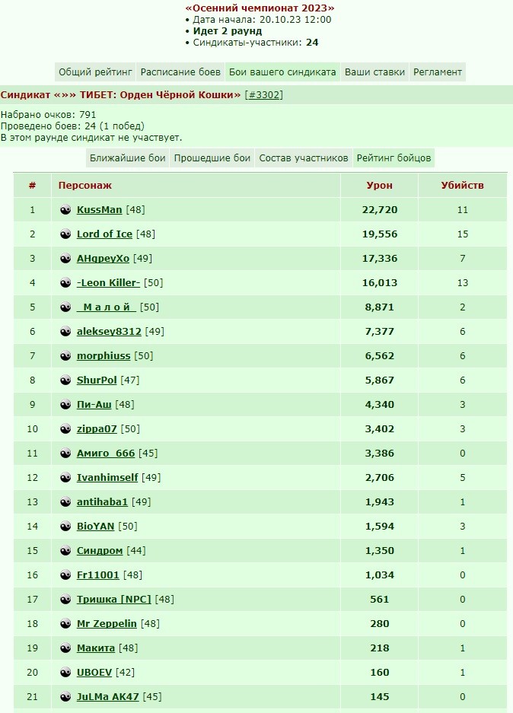Open Тришка [NPC] profile link

(113, 600)
